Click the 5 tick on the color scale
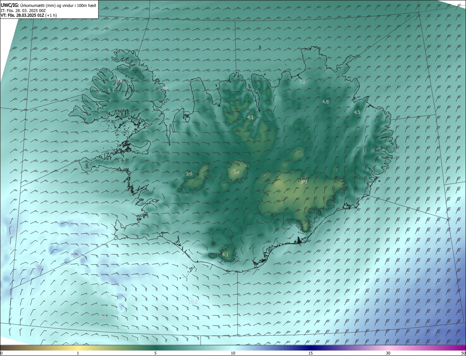This screenshot has height=356, width=466. click(x=155, y=353)
